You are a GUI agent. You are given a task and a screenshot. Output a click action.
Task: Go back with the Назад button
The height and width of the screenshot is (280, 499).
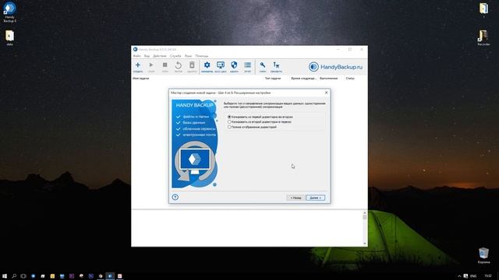point(296,198)
